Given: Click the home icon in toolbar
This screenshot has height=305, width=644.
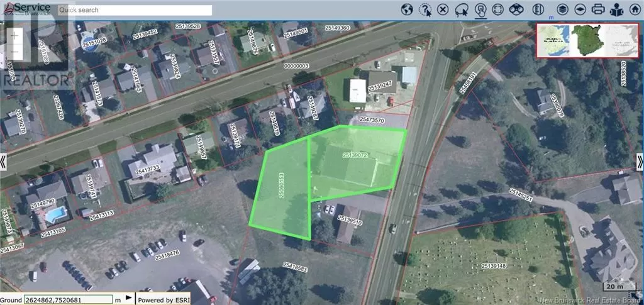Looking at the screenshot, I should click(x=635, y=9).
